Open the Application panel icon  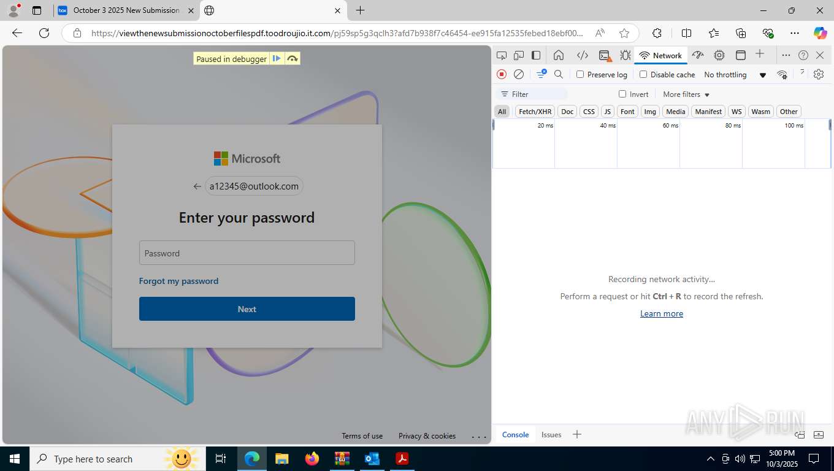tap(741, 55)
